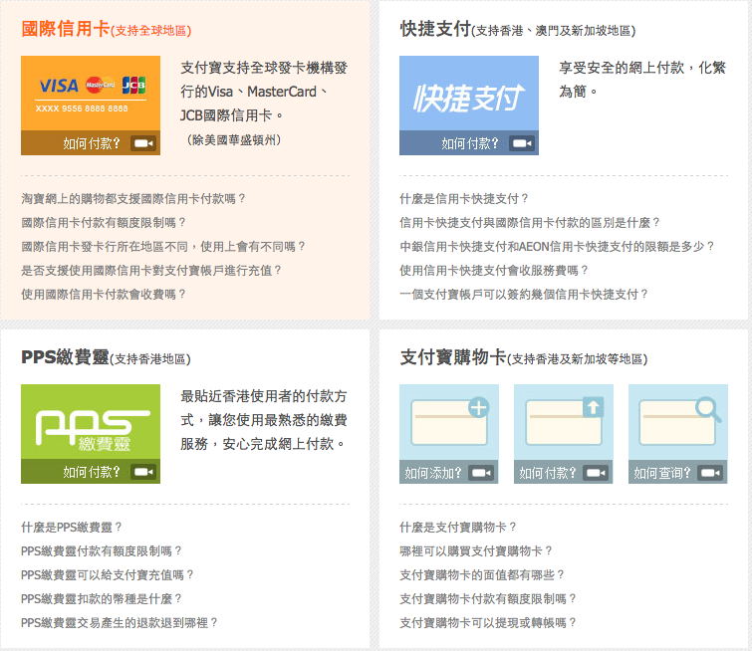
Task: Click the 如何添加? button
Action: tap(449, 472)
